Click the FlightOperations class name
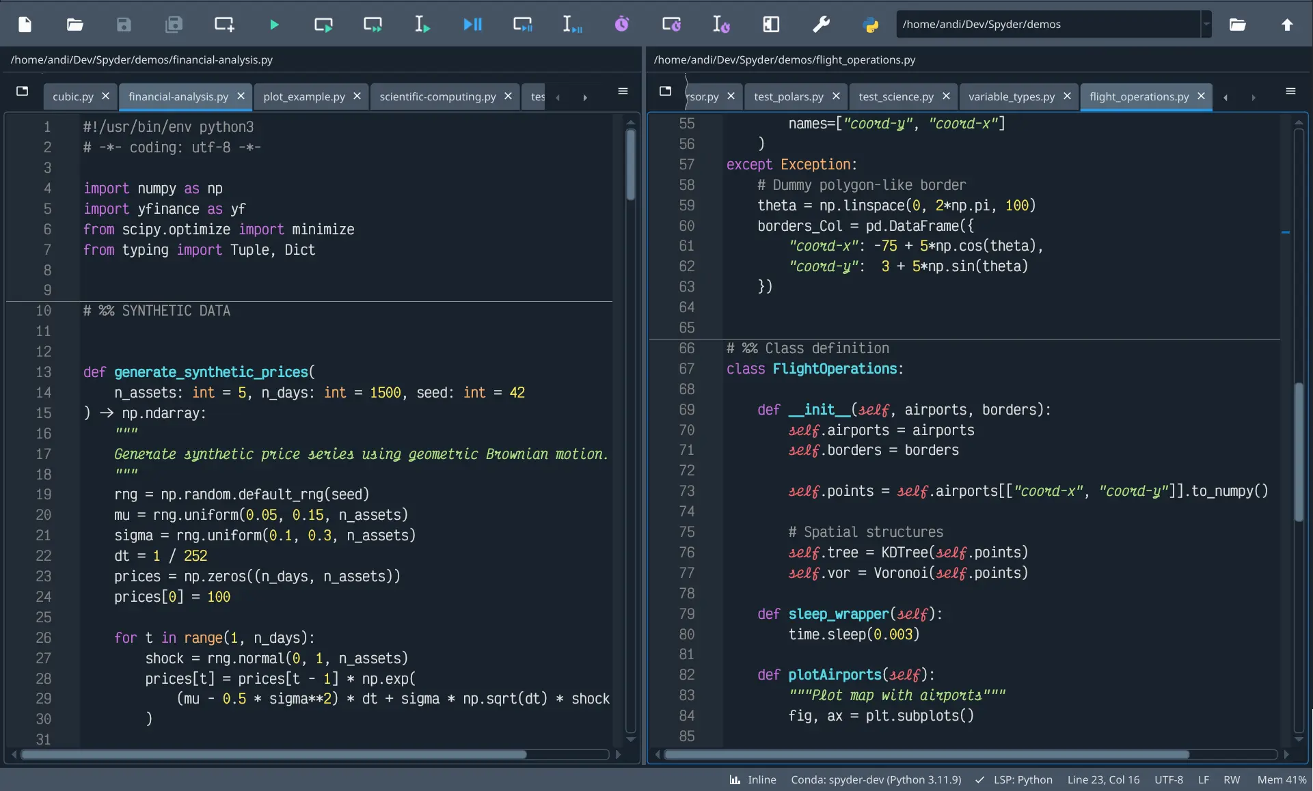 coord(835,369)
